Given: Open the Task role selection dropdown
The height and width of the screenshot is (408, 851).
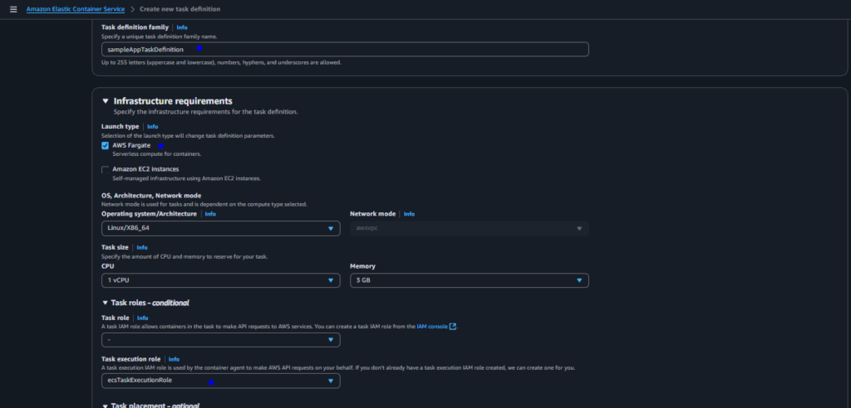Looking at the screenshot, I should pyautogui.click(x=221, y=340).
